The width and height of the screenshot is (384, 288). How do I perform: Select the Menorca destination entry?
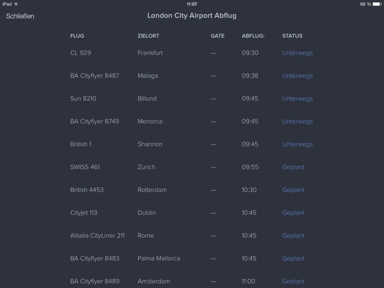click(150, 121)
